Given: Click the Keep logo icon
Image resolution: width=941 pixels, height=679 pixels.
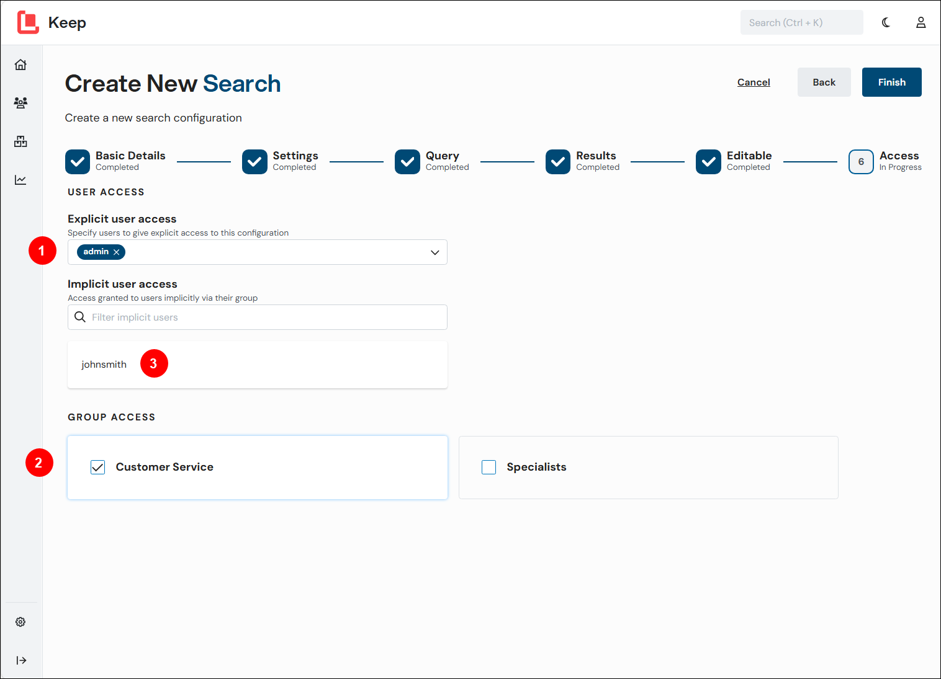Looking at the screenshot, I should pos(28,22).
